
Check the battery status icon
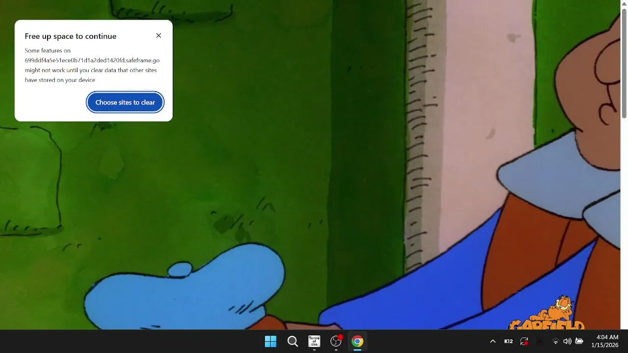click(579, 341)
